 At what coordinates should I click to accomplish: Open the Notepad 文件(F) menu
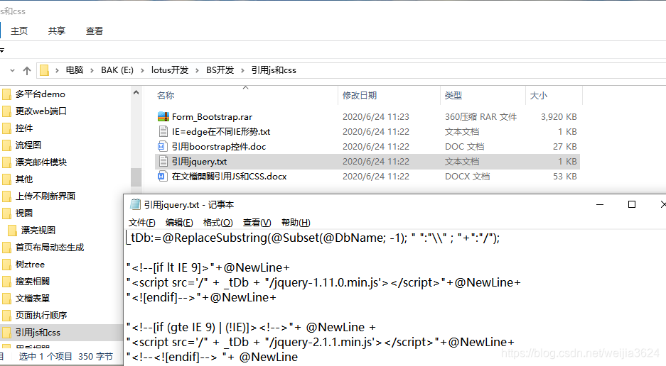click(x=142, y=222)
